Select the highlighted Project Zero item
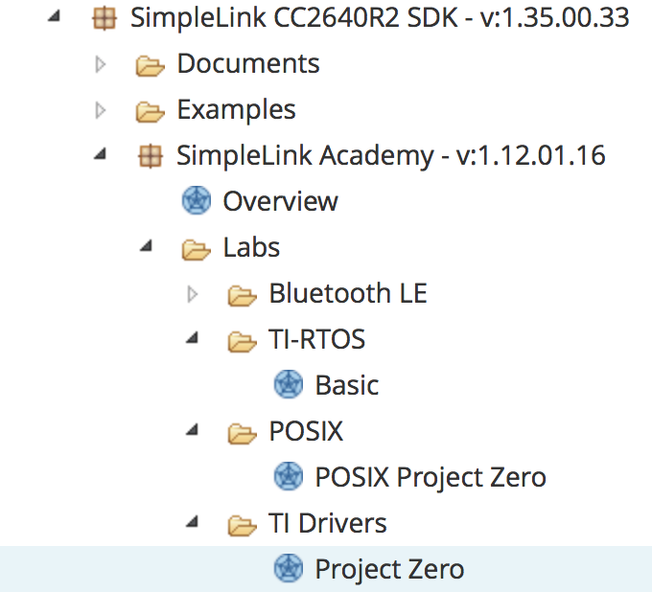Image resolution: width=652 pixels, height=592 pixels. [389, 570]
